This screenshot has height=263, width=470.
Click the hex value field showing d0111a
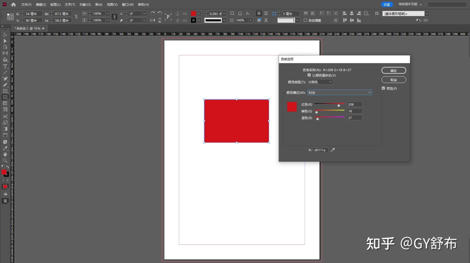(320, 150)
